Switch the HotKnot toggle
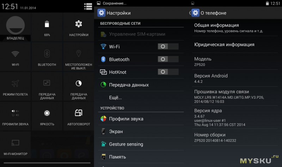Screen dimensions: 282x167 click(x=168, y=72)
